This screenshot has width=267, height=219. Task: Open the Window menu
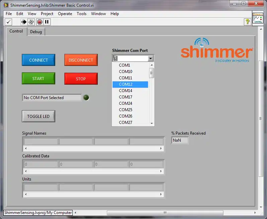point(98,14)
